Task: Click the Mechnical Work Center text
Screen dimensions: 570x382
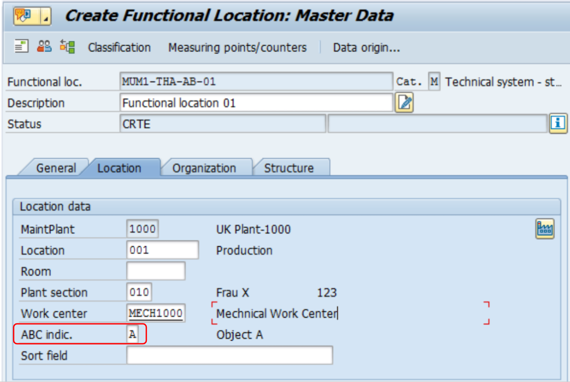Action: pyautogui.click(x=277, y=313)
